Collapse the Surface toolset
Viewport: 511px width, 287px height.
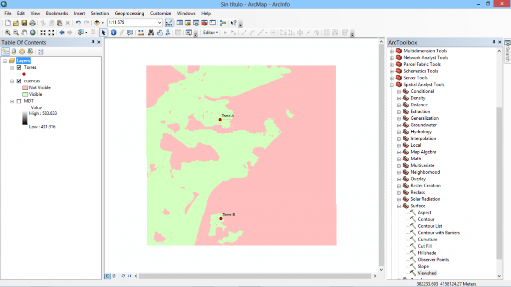[399, 206]
